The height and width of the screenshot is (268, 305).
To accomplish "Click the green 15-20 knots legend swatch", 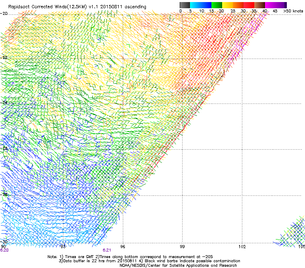I will coord(217,5).
